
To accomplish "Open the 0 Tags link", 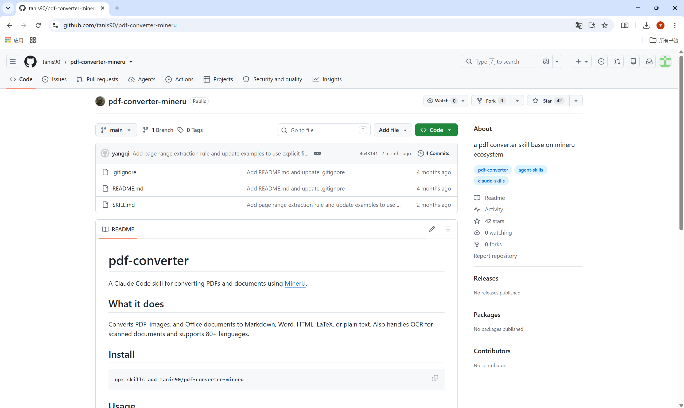I will pos(190,130).
